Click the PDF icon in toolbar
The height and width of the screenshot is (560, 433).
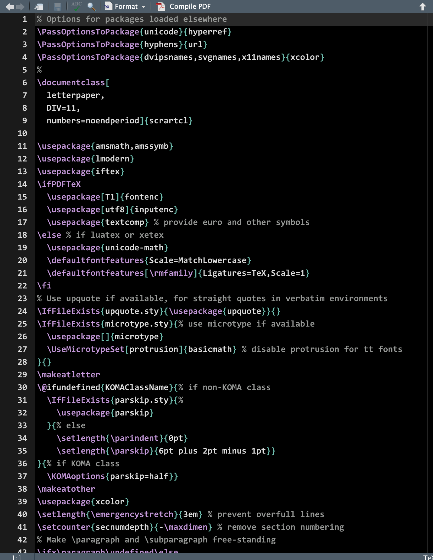tap(161, 7)
